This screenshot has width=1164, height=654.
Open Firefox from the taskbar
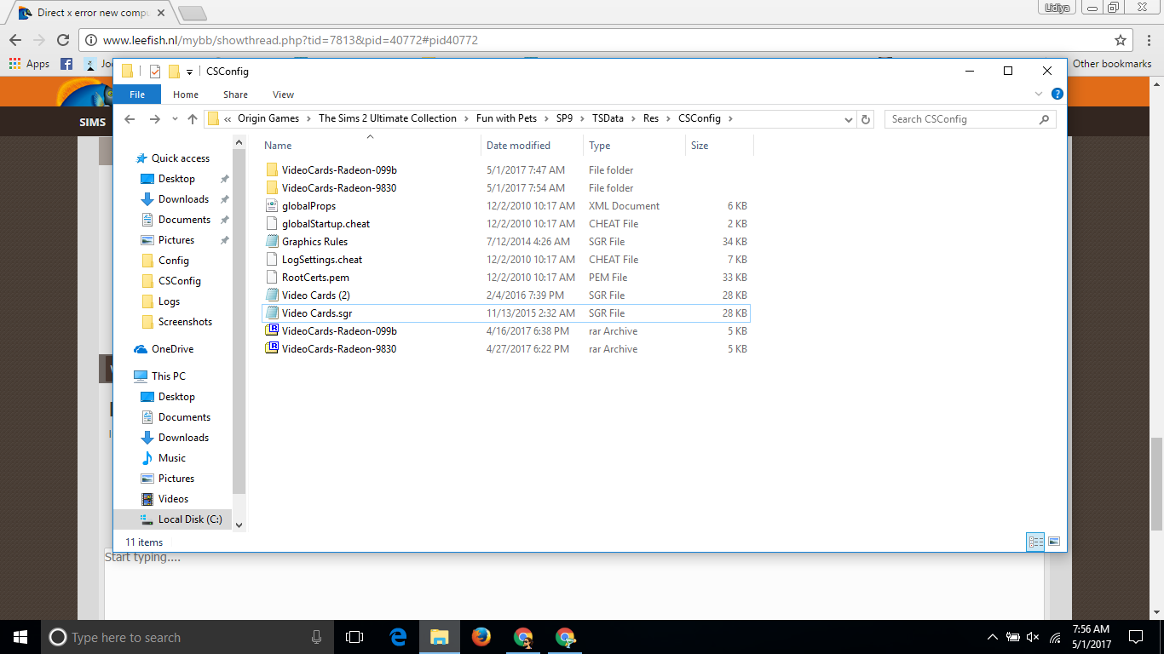pyautogui.click(x=481, y=637)
